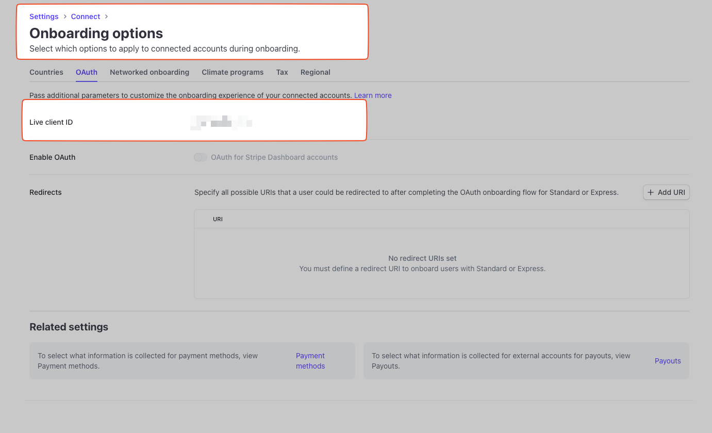Open the Networked onboarding tab

[x=150, y=72]
